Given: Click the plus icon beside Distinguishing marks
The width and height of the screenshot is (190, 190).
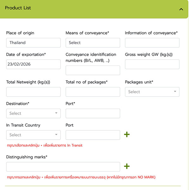Looking at the screenshot, I should tap(127, 166).
